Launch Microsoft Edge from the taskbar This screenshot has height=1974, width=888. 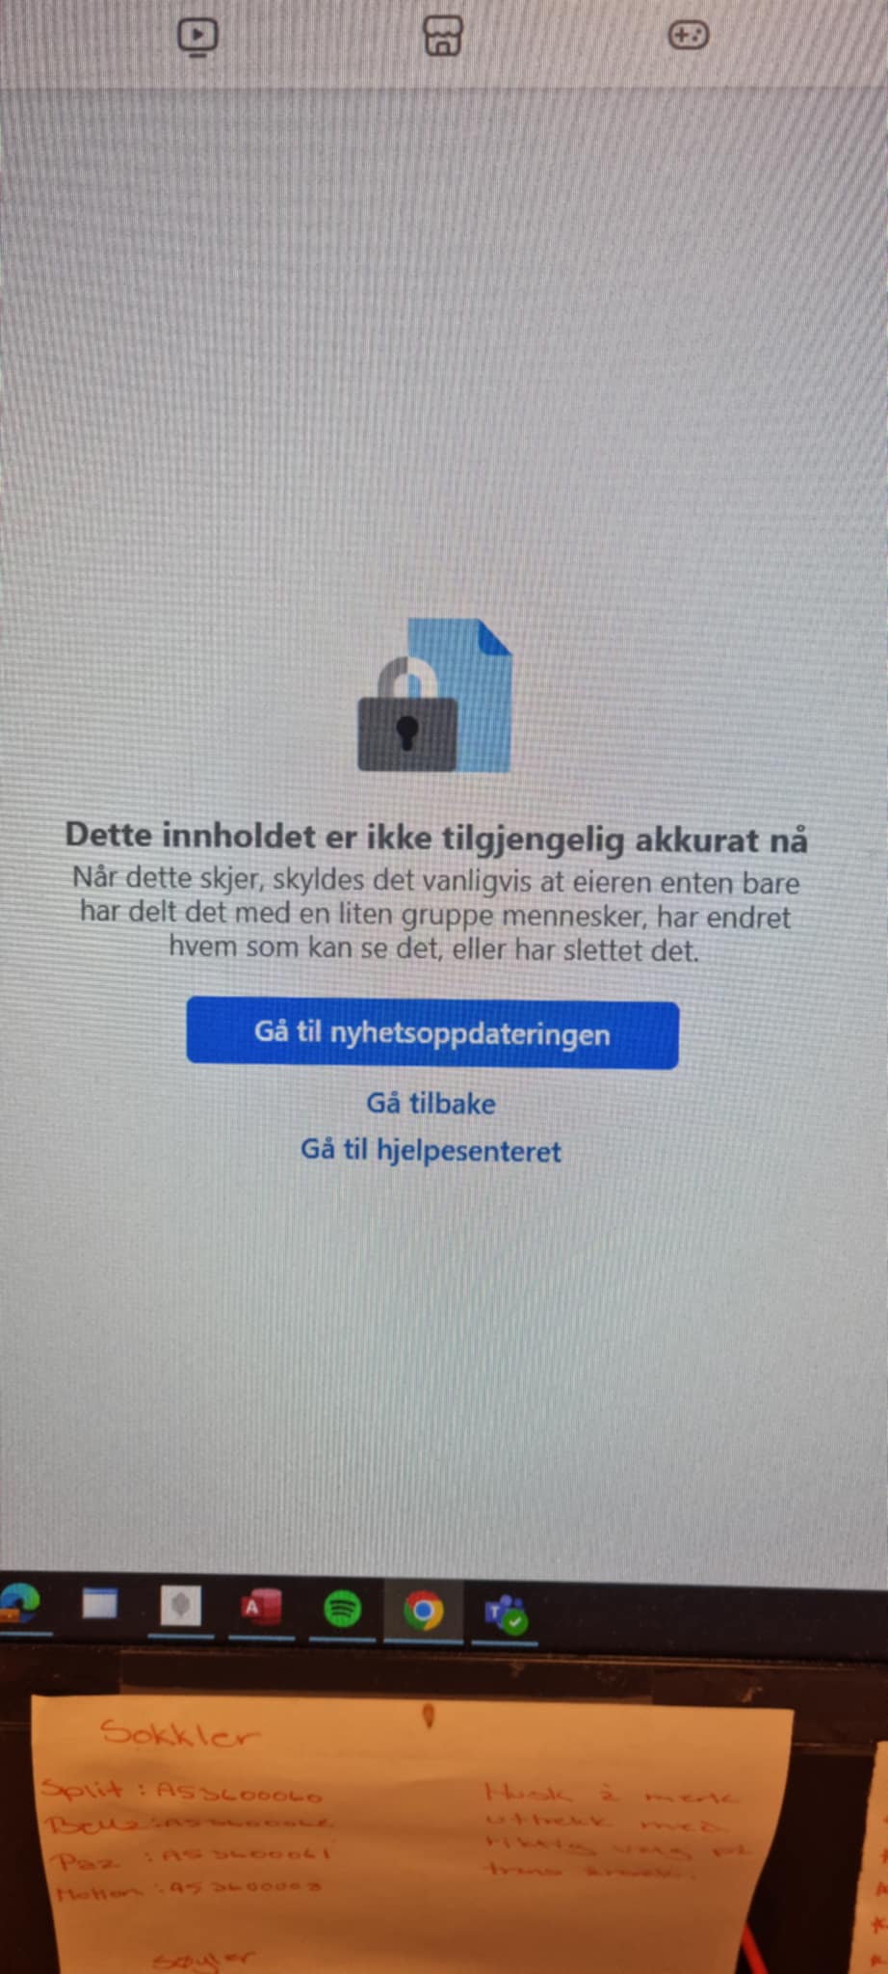click(x=19, y=1605)
